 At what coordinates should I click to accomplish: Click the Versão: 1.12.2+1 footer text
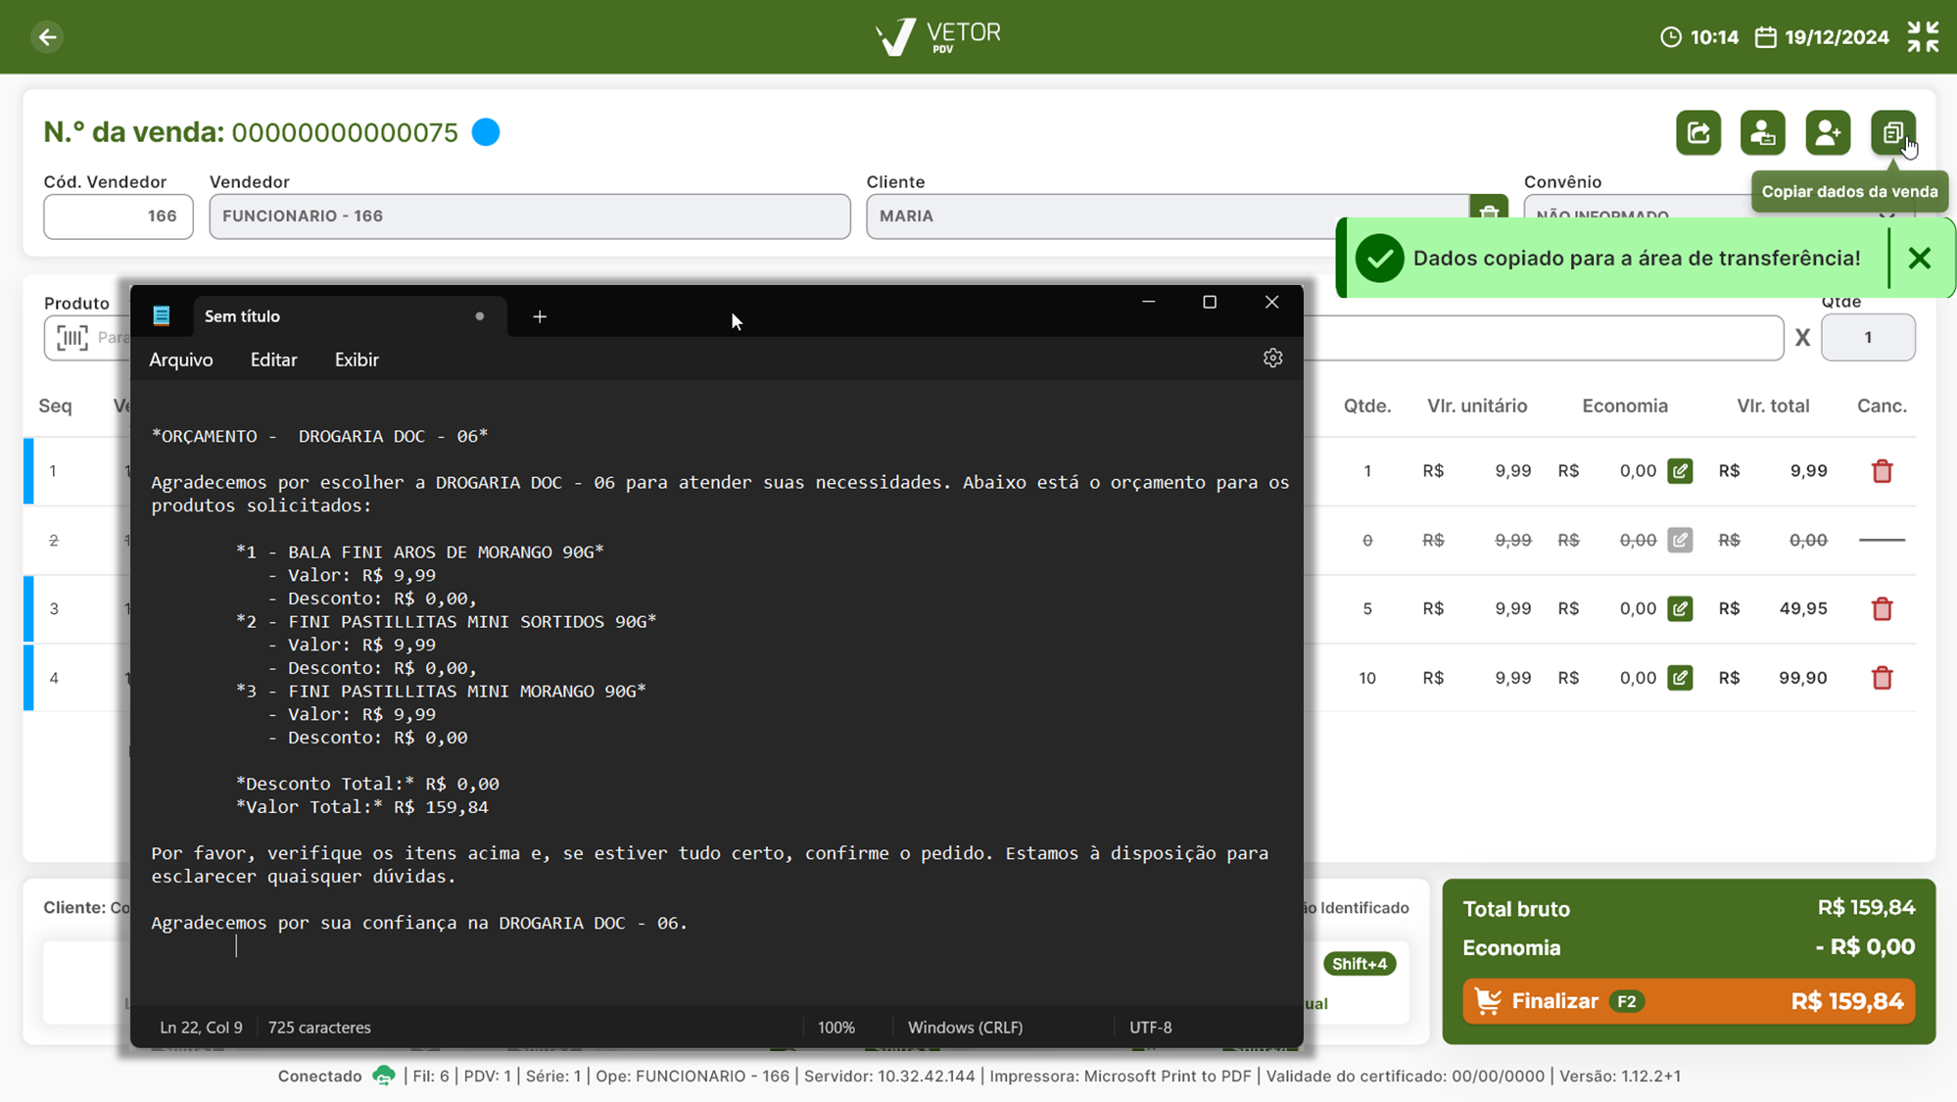tap(1620, 1076)
